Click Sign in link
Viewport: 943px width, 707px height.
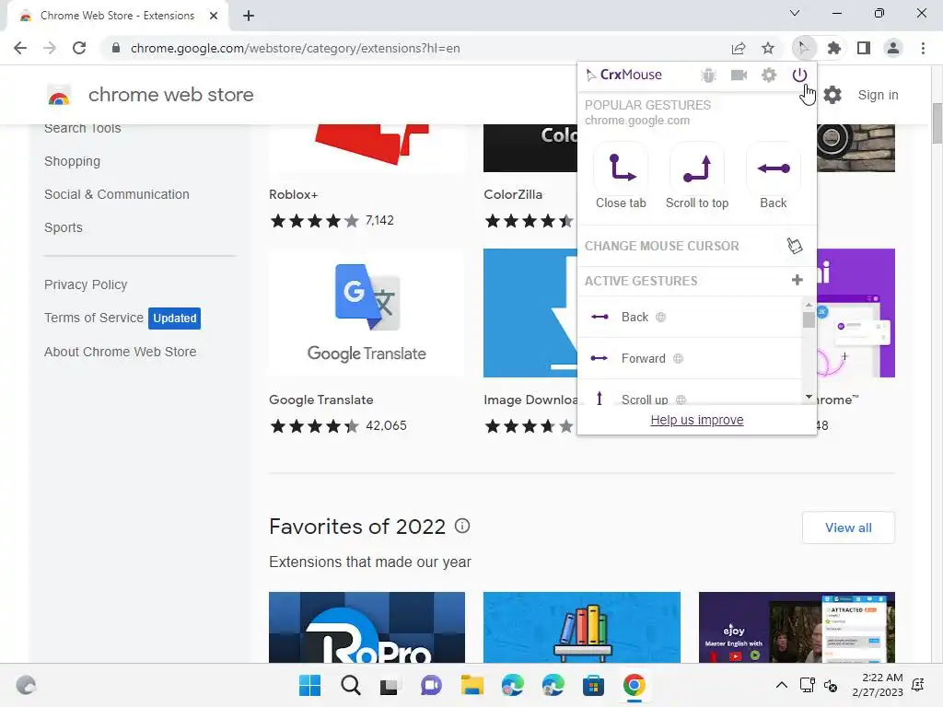coord(878,95)
